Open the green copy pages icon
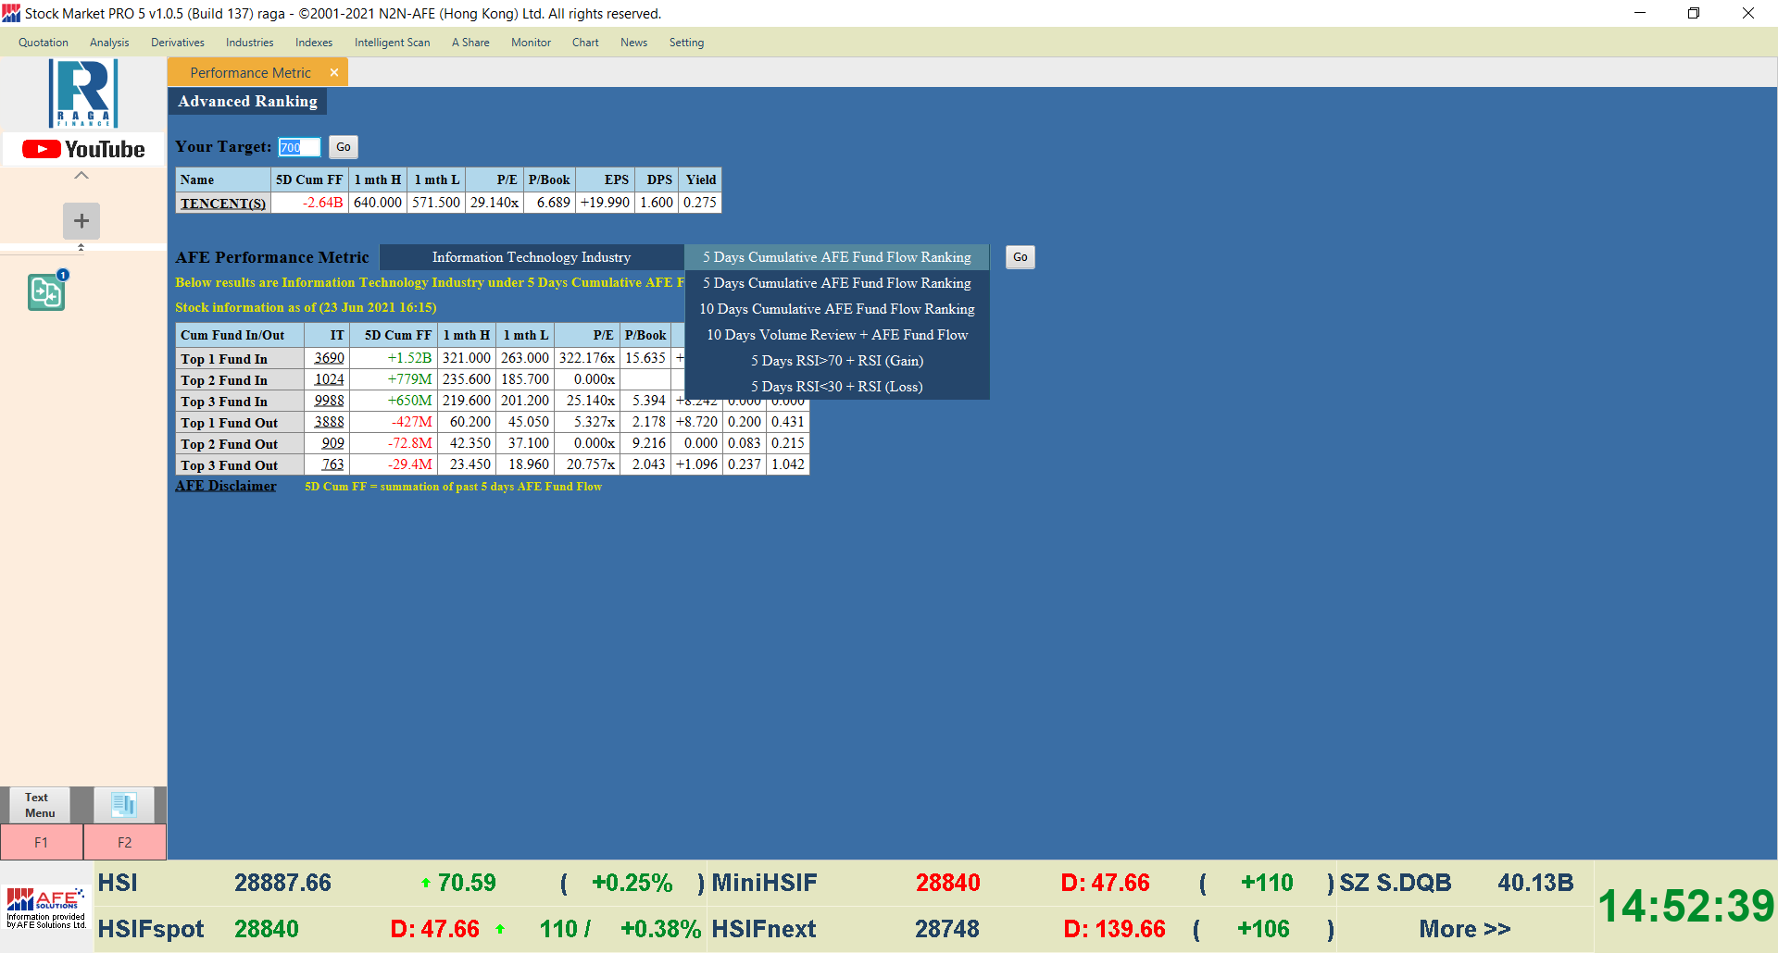Viewport: 1778px width, 953px height. tap(46, 292)
